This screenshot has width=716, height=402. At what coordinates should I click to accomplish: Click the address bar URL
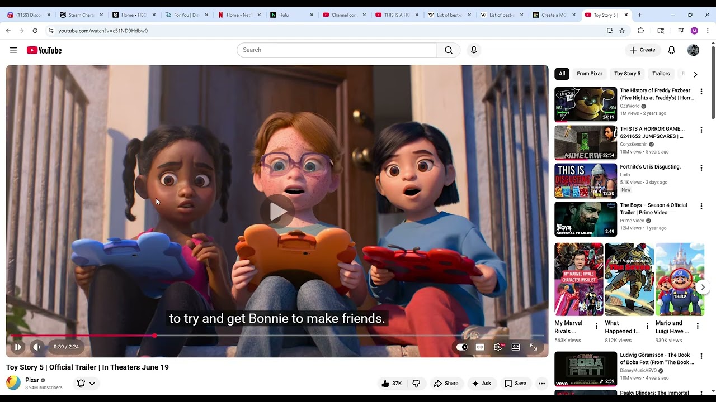[x=103, y=31]
